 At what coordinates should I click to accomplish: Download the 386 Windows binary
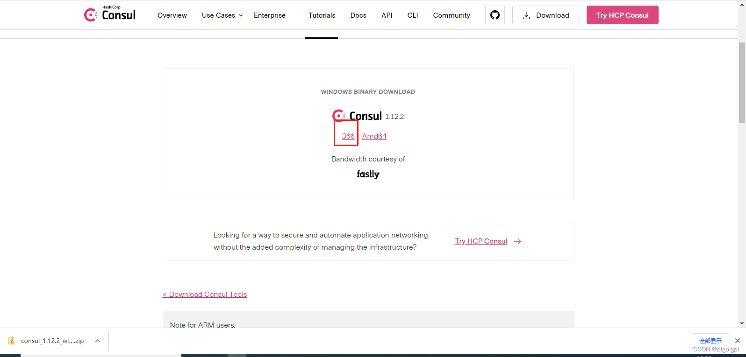coord(348,136)
